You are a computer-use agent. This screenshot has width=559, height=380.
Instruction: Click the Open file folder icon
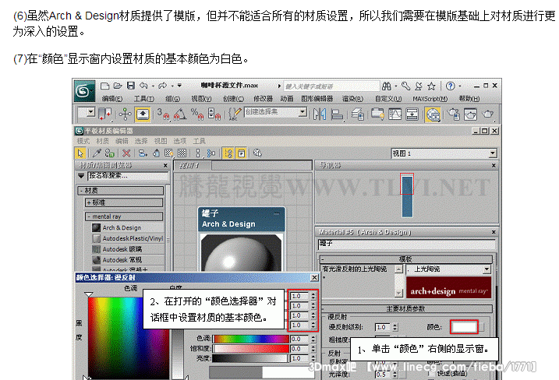click(x=118, y=86)
